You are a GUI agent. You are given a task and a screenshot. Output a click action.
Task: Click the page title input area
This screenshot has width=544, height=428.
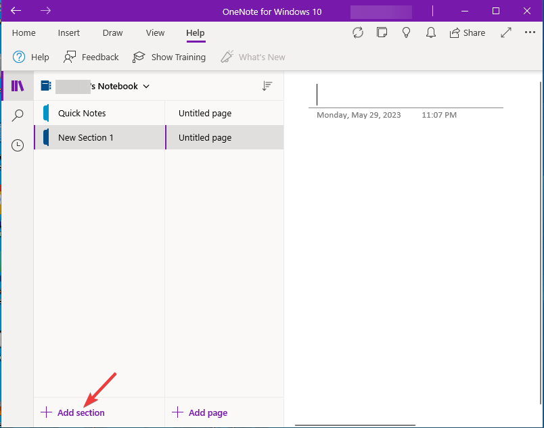[x=406, y=94]
